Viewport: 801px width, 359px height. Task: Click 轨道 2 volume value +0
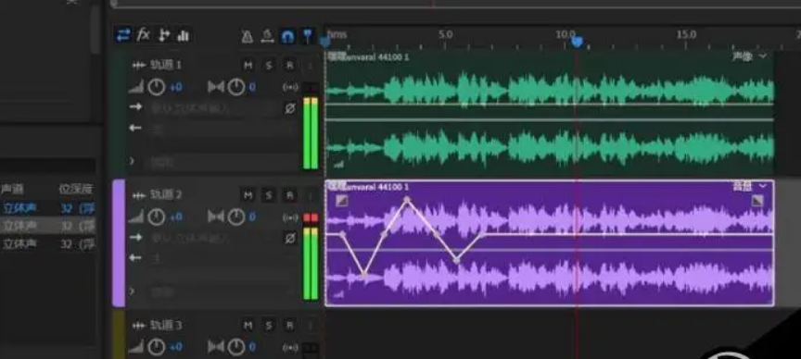pos(176,217)
